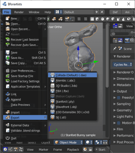The width and height of the screenshot is (135, 153).
Task: Open the Import submenu
Action: tap(25, 112)
